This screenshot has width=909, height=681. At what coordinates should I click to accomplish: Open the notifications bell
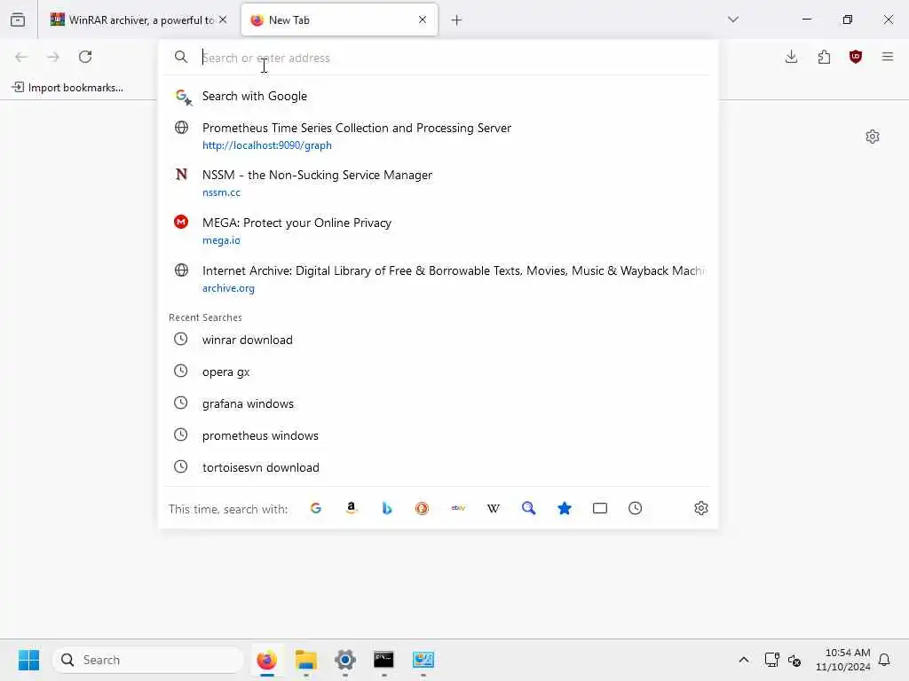884,660
